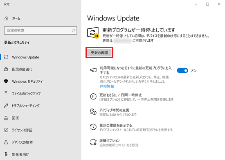Open Windows セキュリティ in the sidebar
The height and width of the screenshot is (160, 225).
[x=40, y=81]
